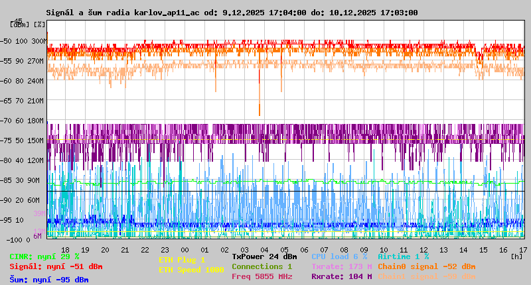Click the red 'Signál: nyní -51 dBm' legend label

56,266
